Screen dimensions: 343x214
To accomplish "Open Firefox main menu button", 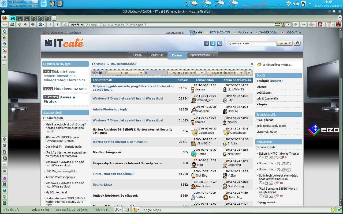I will point(5,18).
